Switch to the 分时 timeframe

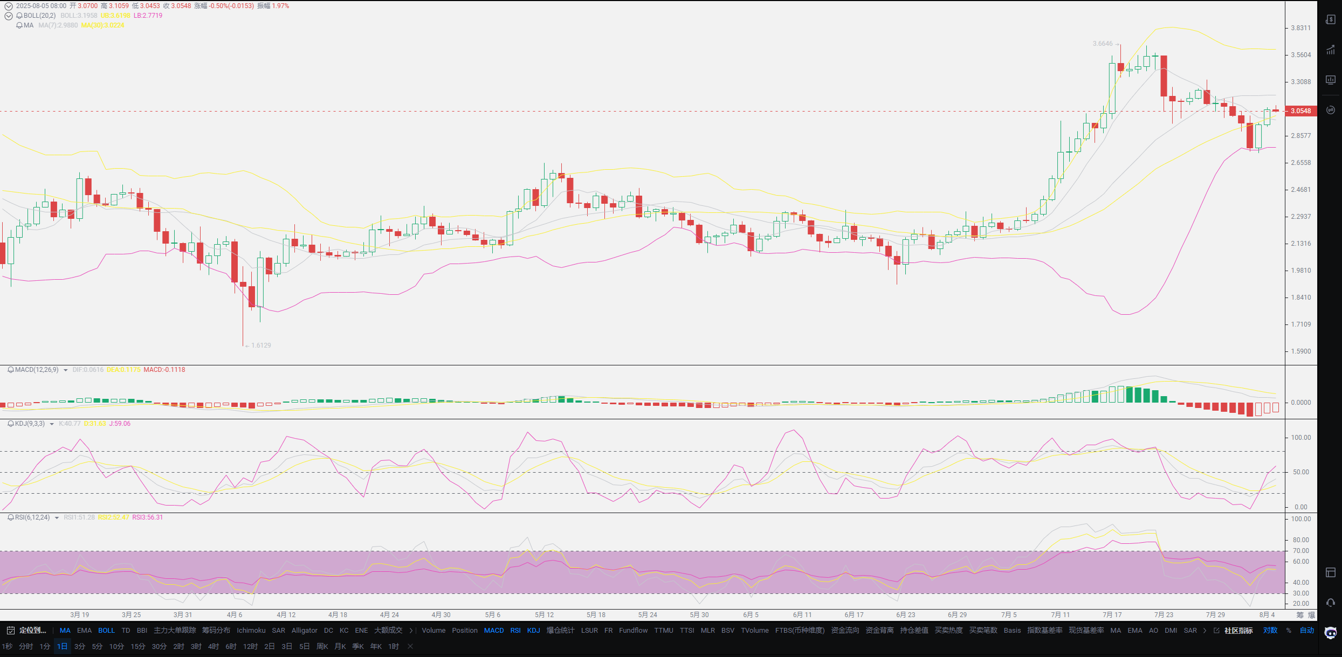[x=26, y=646]
